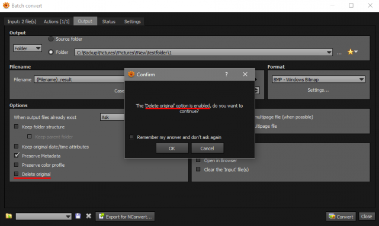
Task: Check Remember my answer checkbox
Action: 131,137
